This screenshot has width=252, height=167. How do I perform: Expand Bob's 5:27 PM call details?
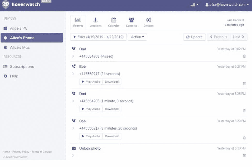(73, 74)
